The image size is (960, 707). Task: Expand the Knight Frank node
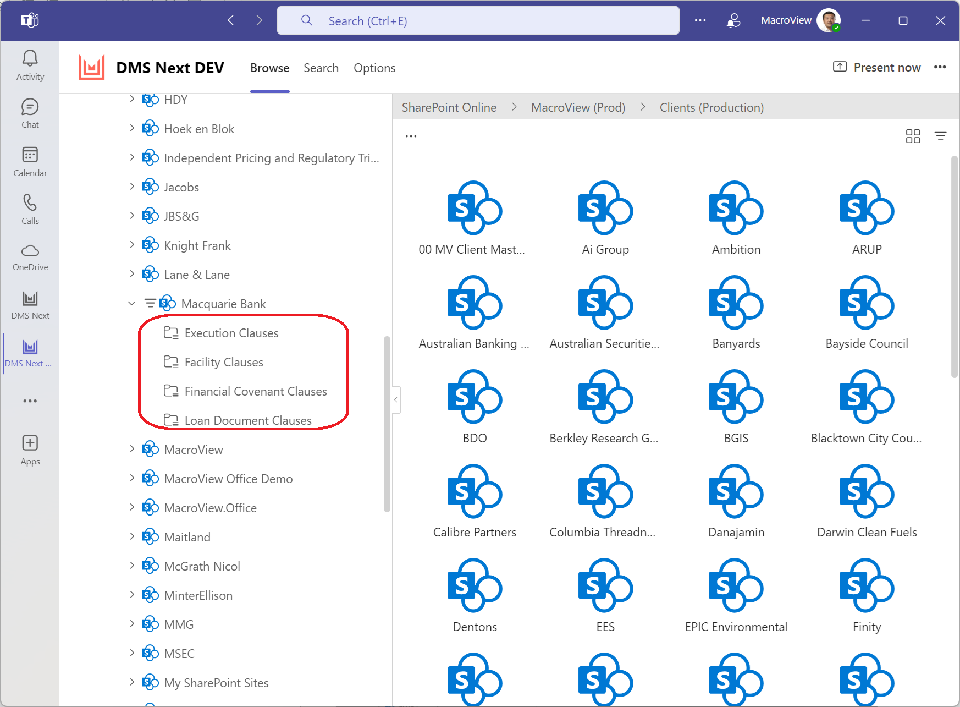(131, 245)
